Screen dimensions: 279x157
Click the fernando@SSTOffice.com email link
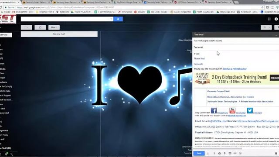214,121
